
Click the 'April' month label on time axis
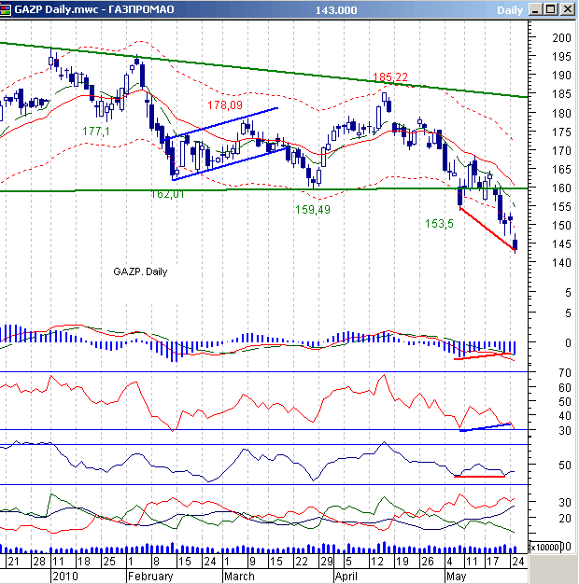[346, 577]
